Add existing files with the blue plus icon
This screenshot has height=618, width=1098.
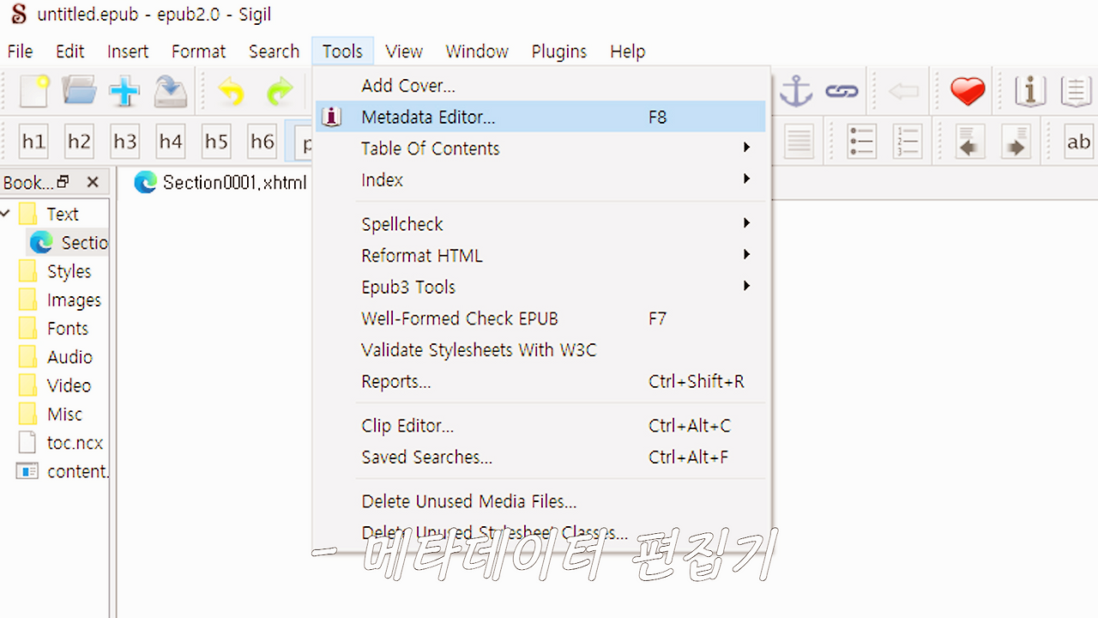(x=125, y=90)
